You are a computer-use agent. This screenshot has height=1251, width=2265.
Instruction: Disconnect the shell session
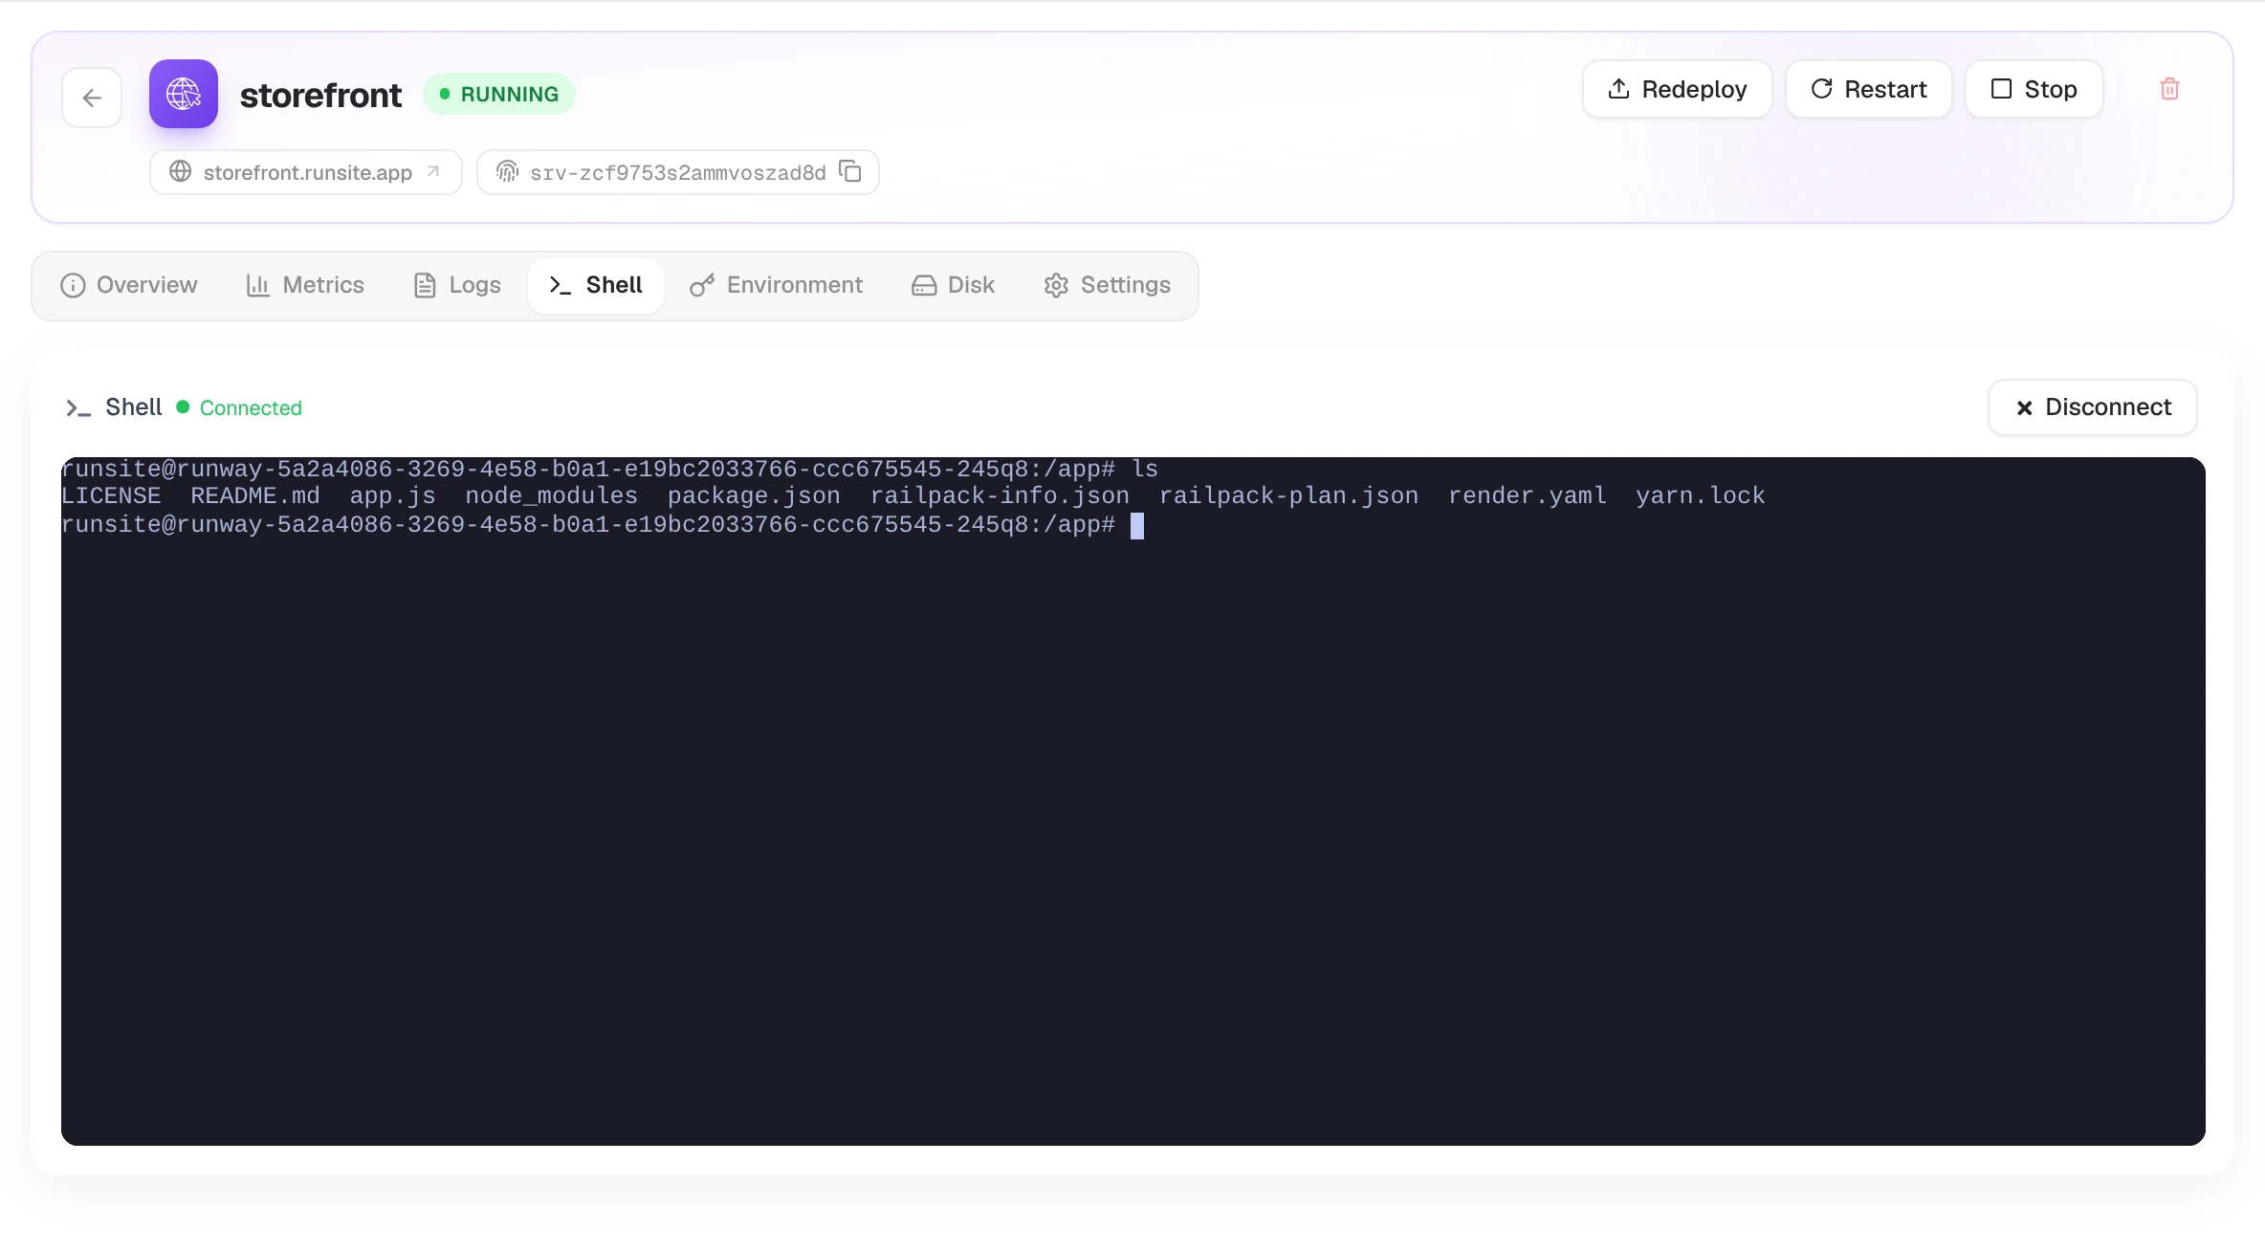pyautogui.click(x=2093, y=407)
